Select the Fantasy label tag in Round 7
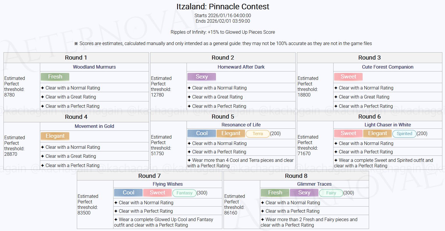Viewport: 445px width, 231px height. (x=184, y=193)
